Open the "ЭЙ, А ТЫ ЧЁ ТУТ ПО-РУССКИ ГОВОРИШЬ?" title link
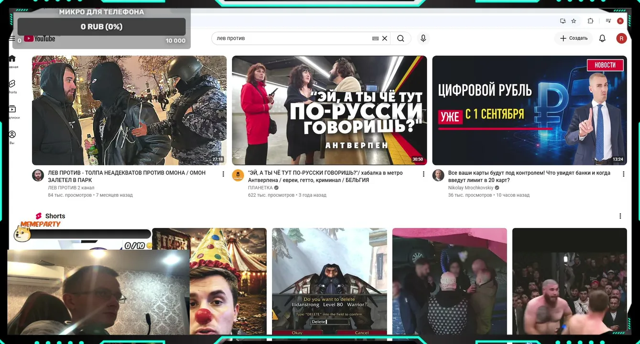640x344 pixels. coord(325,176)
